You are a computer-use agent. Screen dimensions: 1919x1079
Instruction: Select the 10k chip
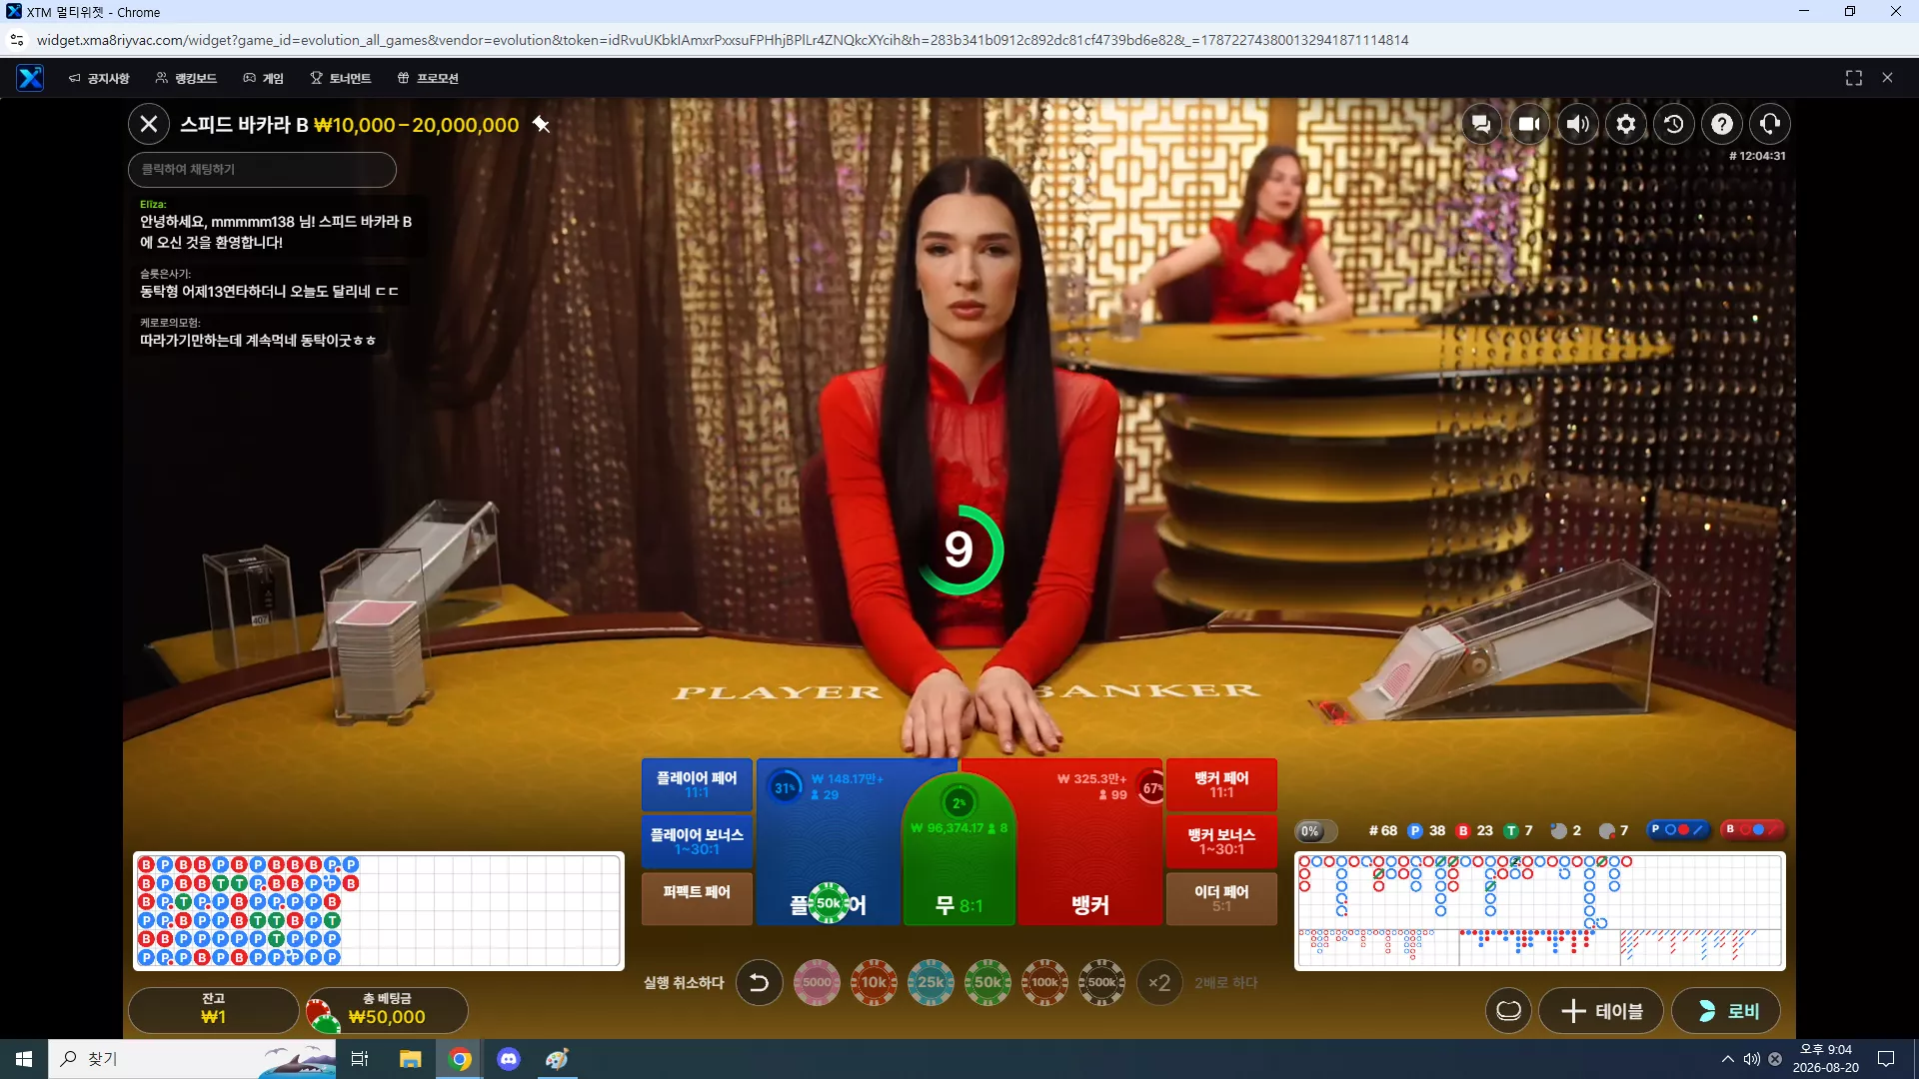874,982
